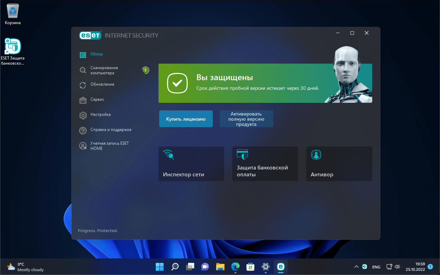Open the Microsoft Store taskbar icon
The height and width of the screenshot is (275, 440).
(x=250, y=266)
